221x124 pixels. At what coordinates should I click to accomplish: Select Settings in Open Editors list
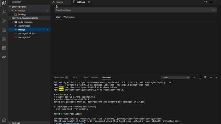coord(29,14)
